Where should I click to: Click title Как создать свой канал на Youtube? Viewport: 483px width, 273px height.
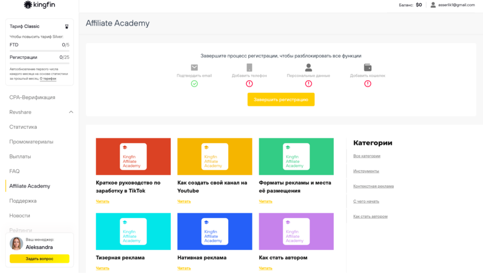click(x=212, y=187)
